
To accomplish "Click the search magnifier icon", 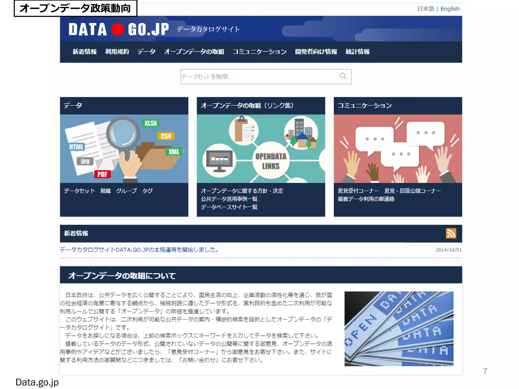I will point(343,76).
